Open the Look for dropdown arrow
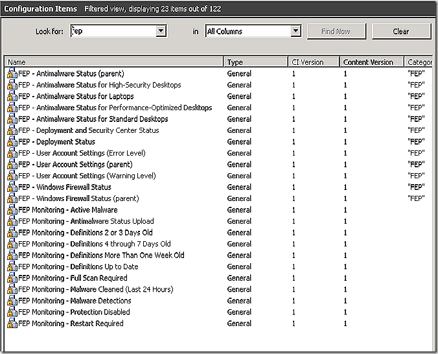 tap(161, 30)
